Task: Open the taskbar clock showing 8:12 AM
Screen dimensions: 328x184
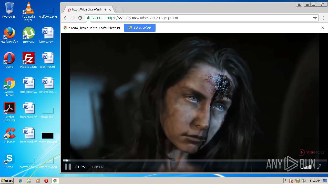Action: point(315,181)
